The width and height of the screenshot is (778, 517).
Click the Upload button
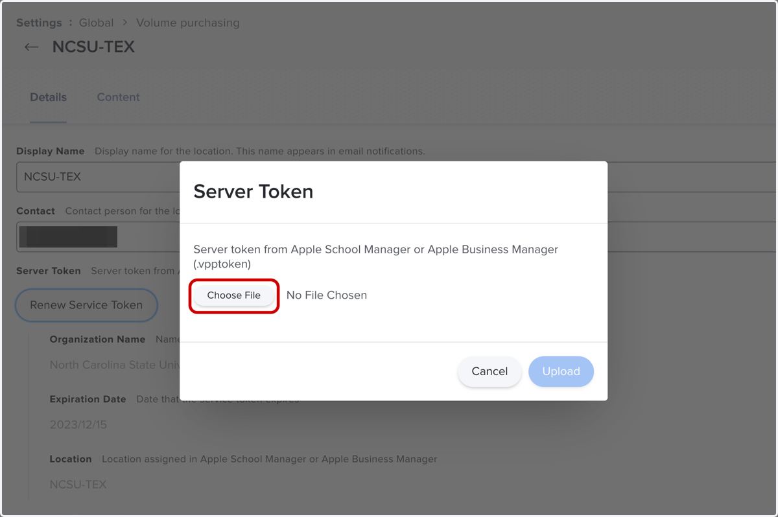point(561,371)
